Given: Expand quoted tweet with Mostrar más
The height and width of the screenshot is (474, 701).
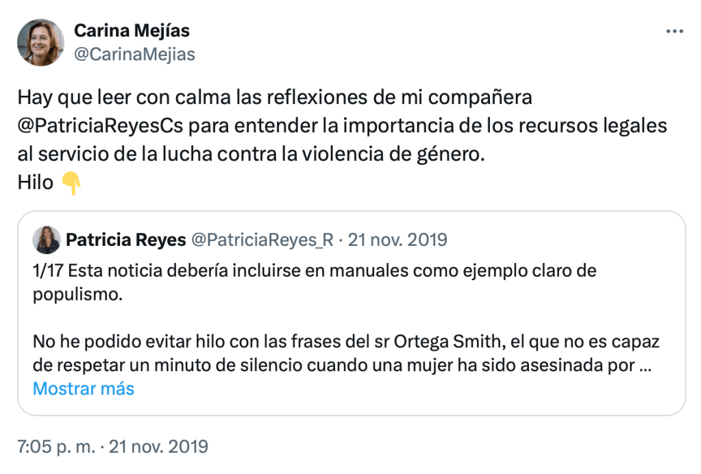Looking at the screenshot, I should [84, 389].
